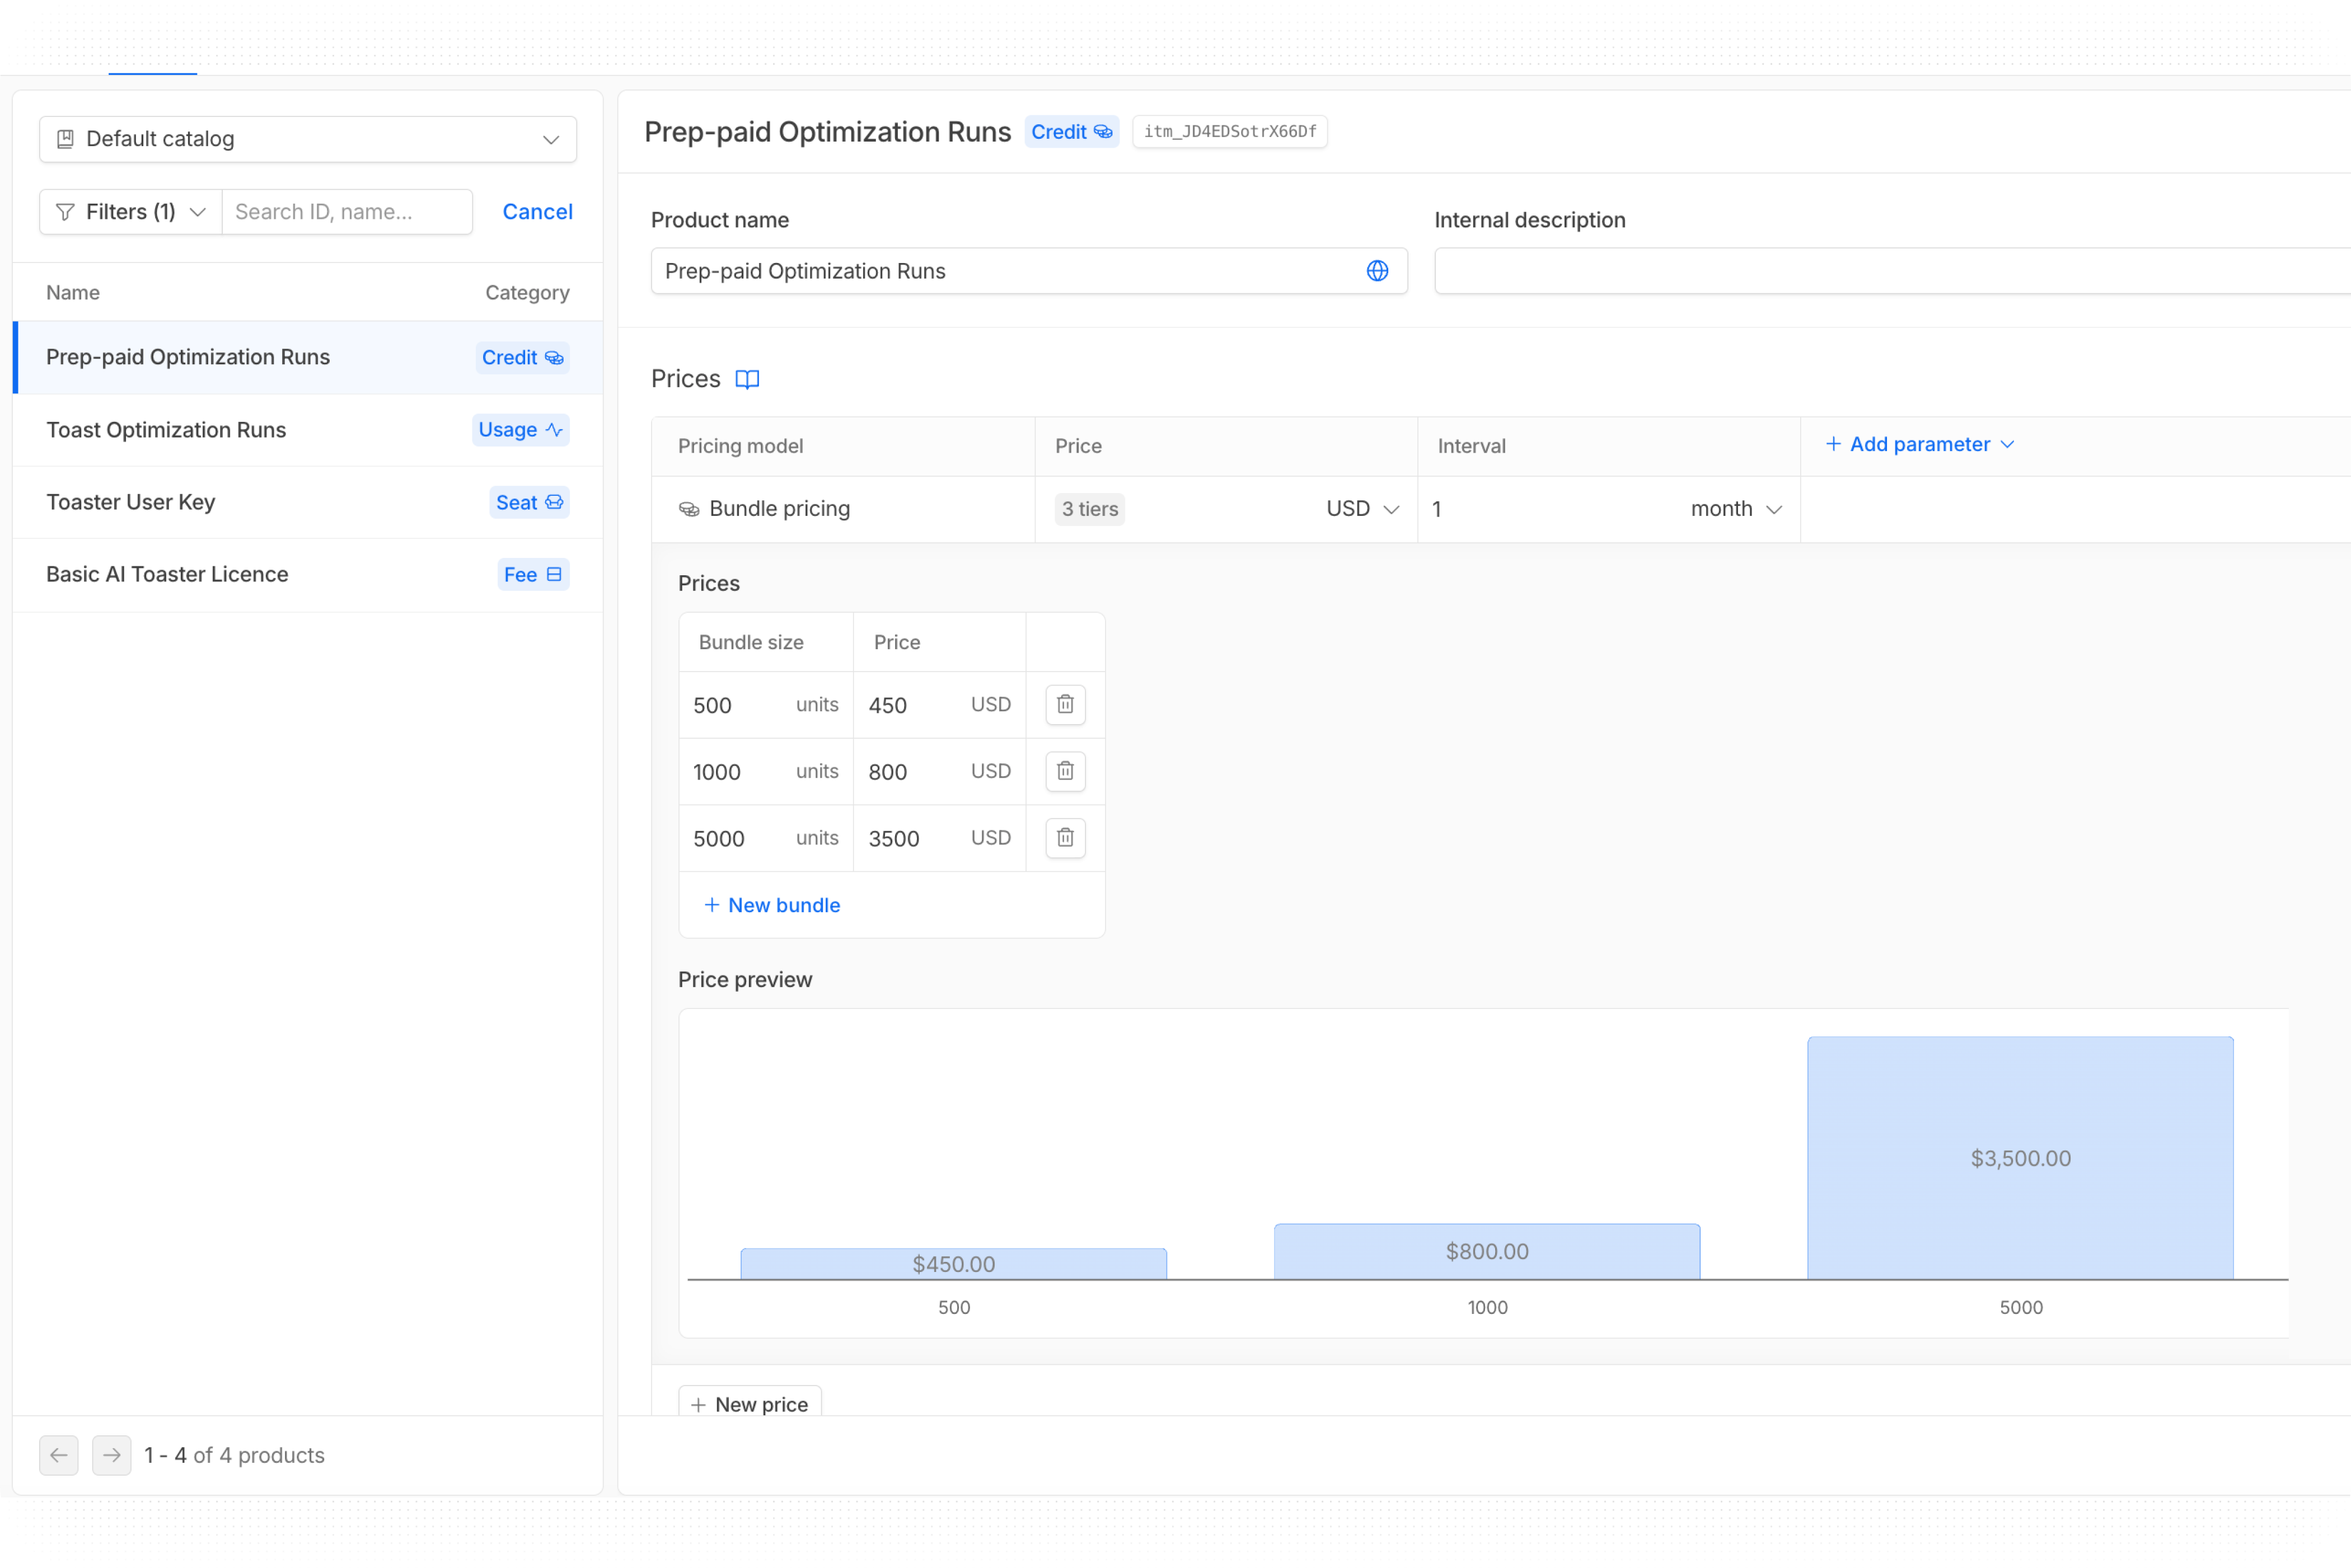
Task: Delete the 5000 units bundle row
Action: tap(1065, 838)
